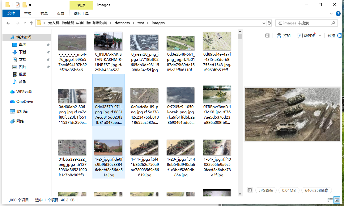Switch to the 主页 ribbon tab
The image size is (344, 206).
pyautogui.click(x=28, y=13)
